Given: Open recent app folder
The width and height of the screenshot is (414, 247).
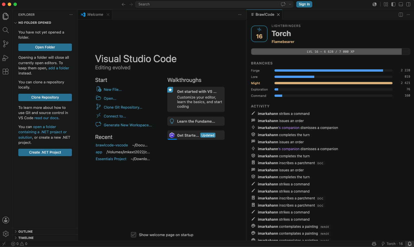Looking at the screenshot, I should pos(99,152).
